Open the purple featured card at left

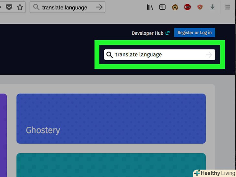point(3,135)
